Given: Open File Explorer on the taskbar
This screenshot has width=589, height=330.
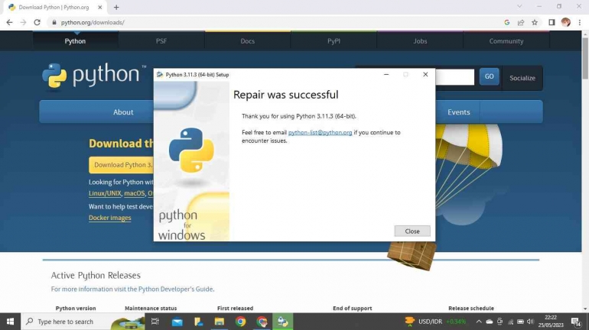Looking at the screenshot, I should click(x=220, y=322).
